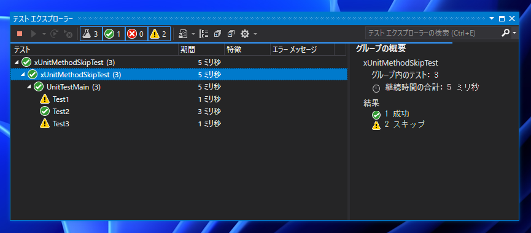This screenshot has width=531, height=233.
Task: Click the green check icon beside 1 成功
Action: coord(376,115)
